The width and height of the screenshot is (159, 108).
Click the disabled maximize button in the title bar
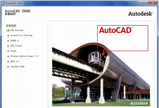[146, 3]
